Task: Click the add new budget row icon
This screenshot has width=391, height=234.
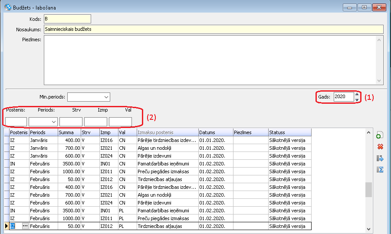Action: (x=380, y=135)
